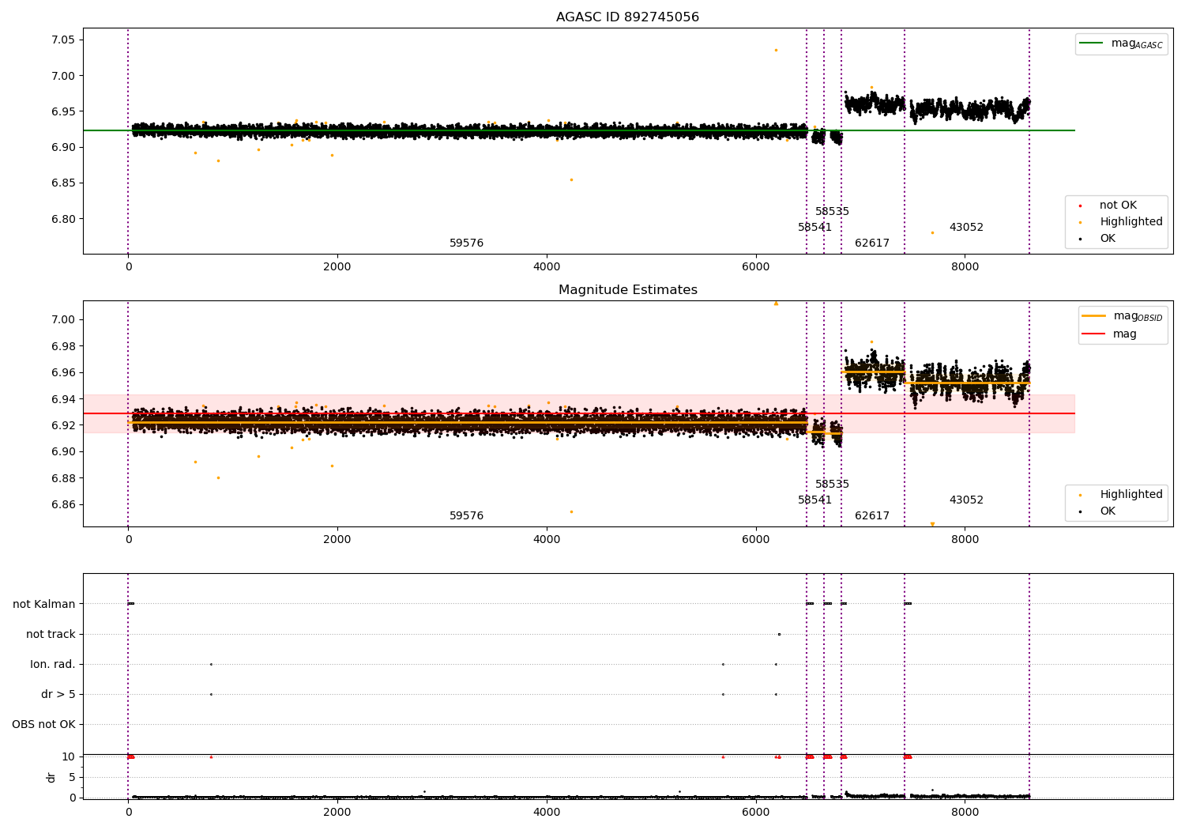Click the green mag AGASC legend entry
The width and height of the screenshot is (1185, 830).
tap(1121, 43)
